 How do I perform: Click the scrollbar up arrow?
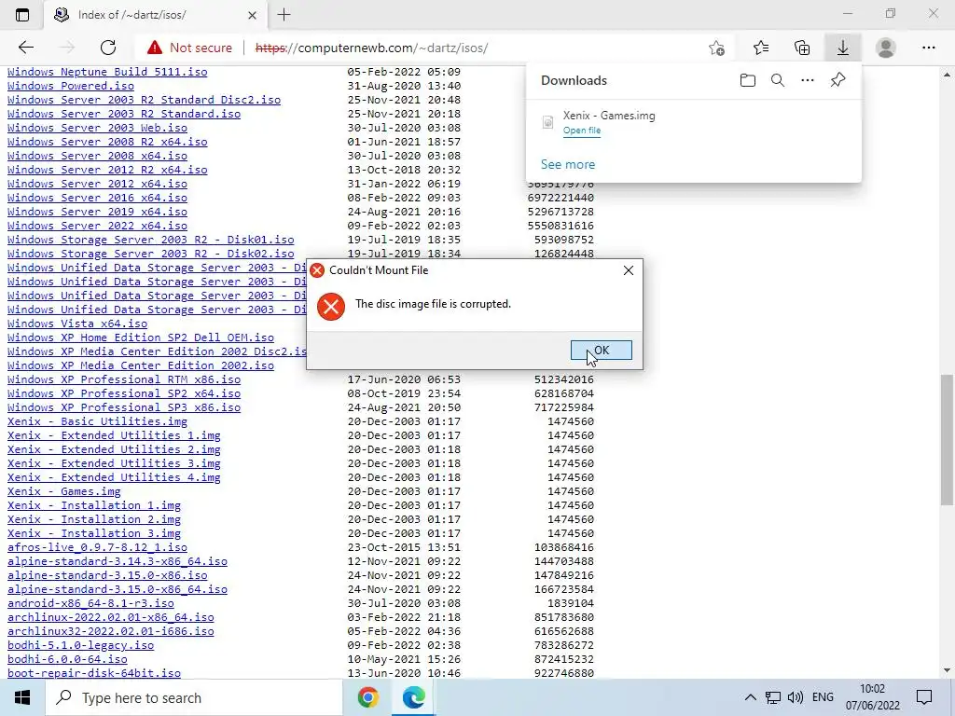(x=947, y=75)
